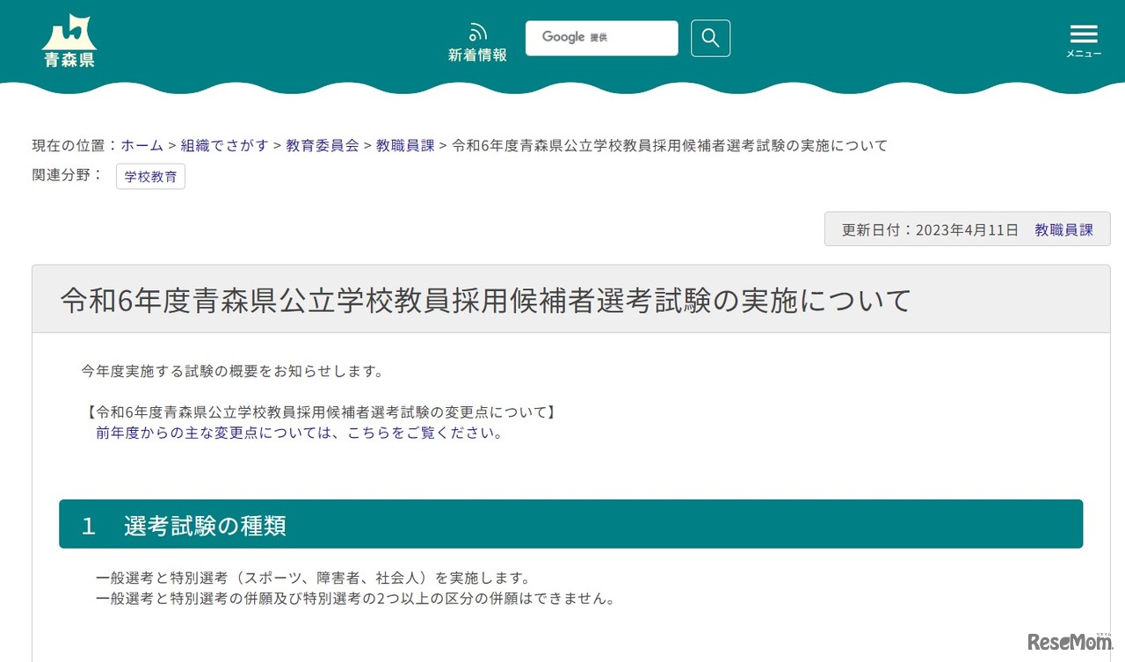Open the hamburger メニュー navigation
1125x662 pixels.
coord(1083,33)
